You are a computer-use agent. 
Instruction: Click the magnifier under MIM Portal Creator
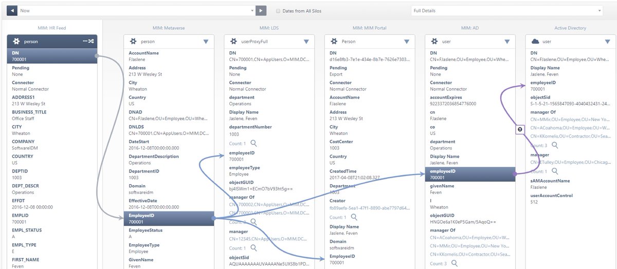click(x=354, y=217)
